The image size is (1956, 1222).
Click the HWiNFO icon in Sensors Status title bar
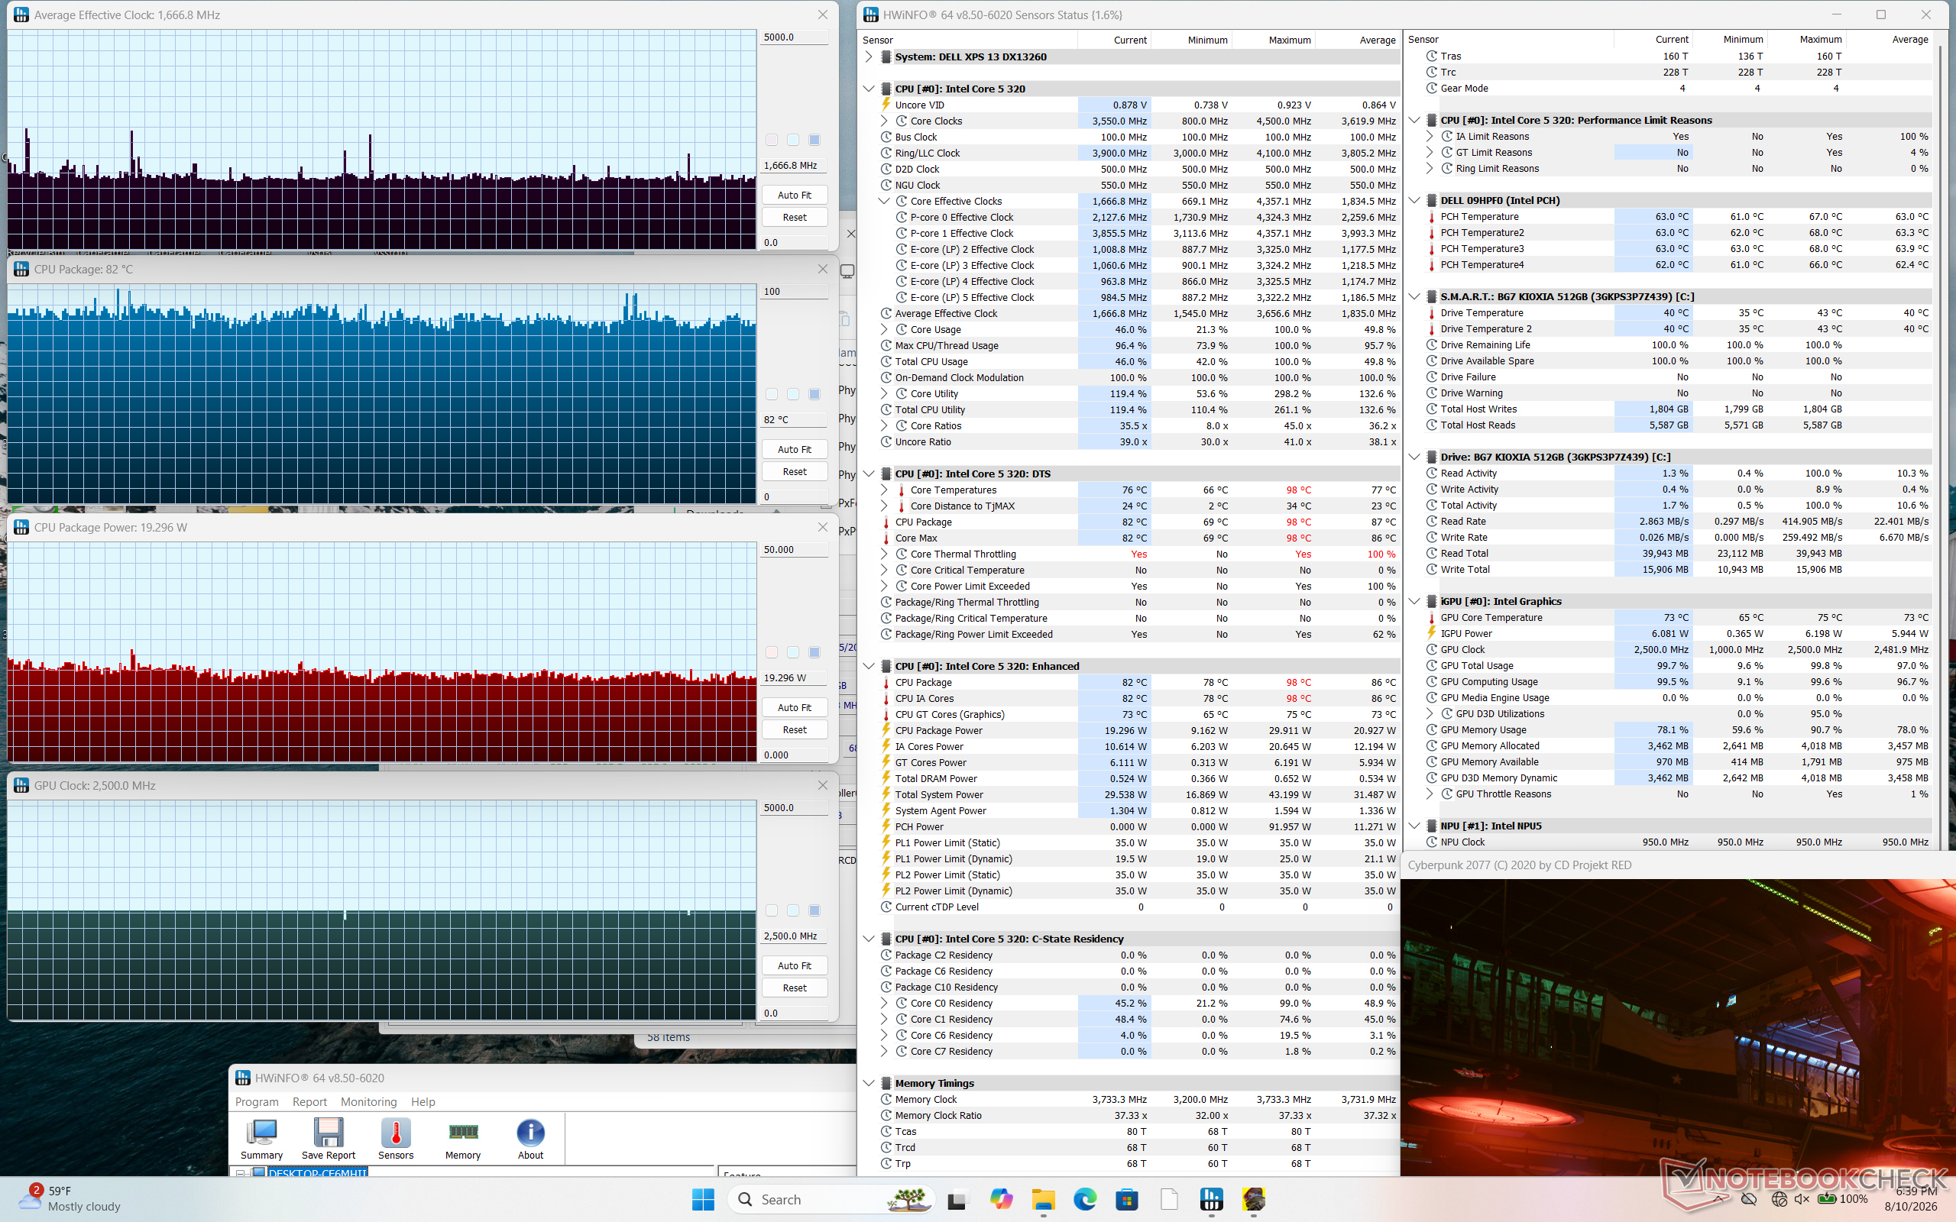pos(870,15)
